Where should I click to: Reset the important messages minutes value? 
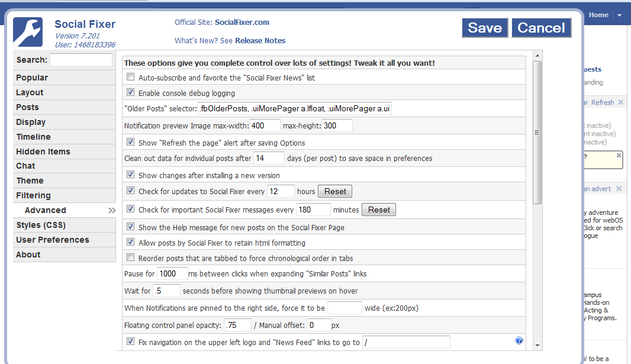pyautogui.click(x=379, y=210)
